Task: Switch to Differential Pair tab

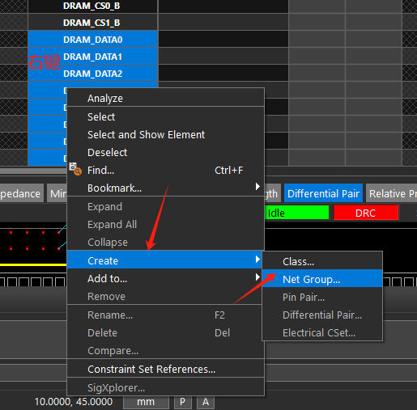Action: point(323,193)
